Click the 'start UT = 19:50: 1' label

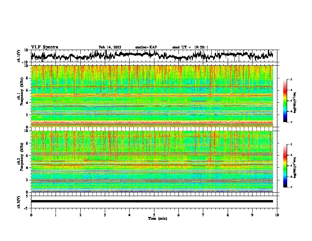pyautogui.click(x=190, y=47)
